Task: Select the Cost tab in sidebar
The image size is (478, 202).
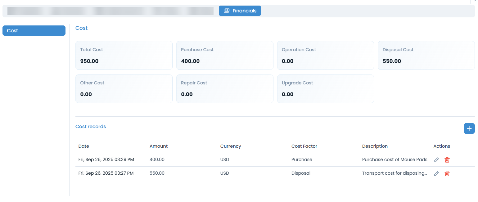Action: 34,30
